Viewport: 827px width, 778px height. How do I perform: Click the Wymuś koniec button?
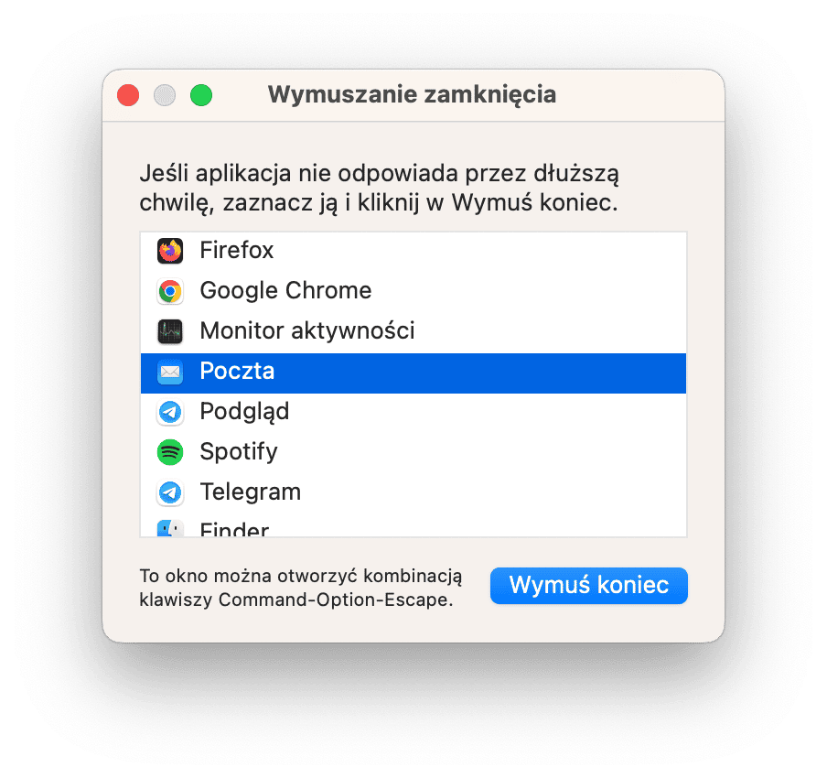pyautogui.click(x=588, y=586)
